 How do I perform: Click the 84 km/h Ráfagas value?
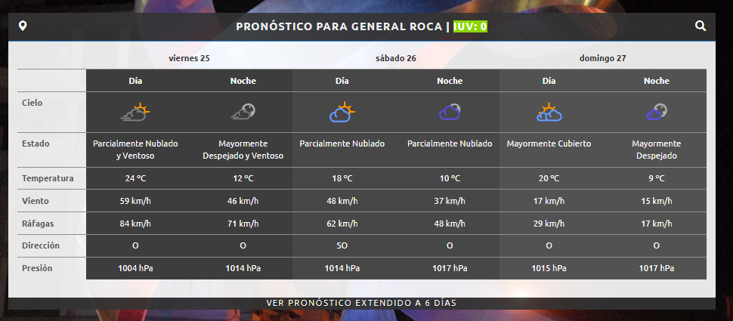tap(135, 224)
